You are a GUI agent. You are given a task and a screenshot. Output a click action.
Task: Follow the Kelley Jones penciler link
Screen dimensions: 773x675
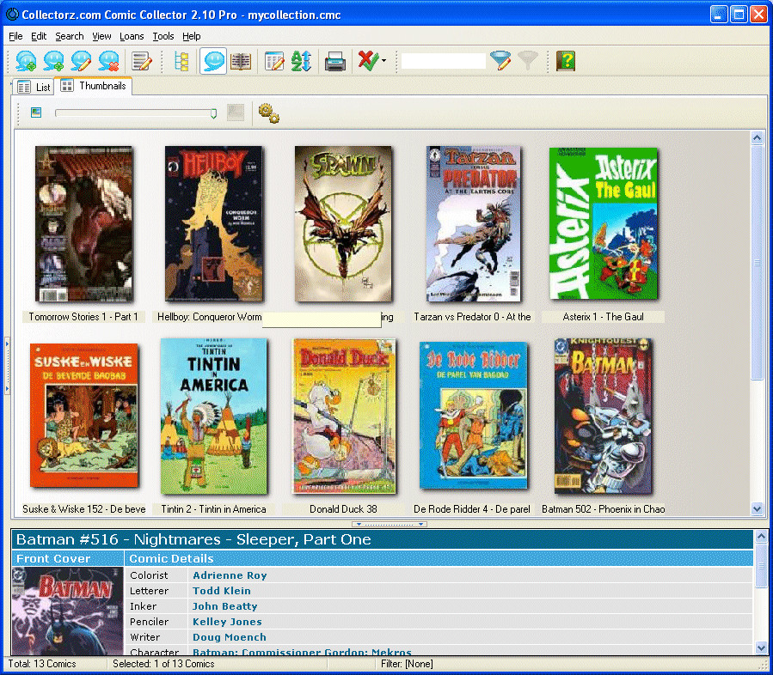click(x=227, y=622)
